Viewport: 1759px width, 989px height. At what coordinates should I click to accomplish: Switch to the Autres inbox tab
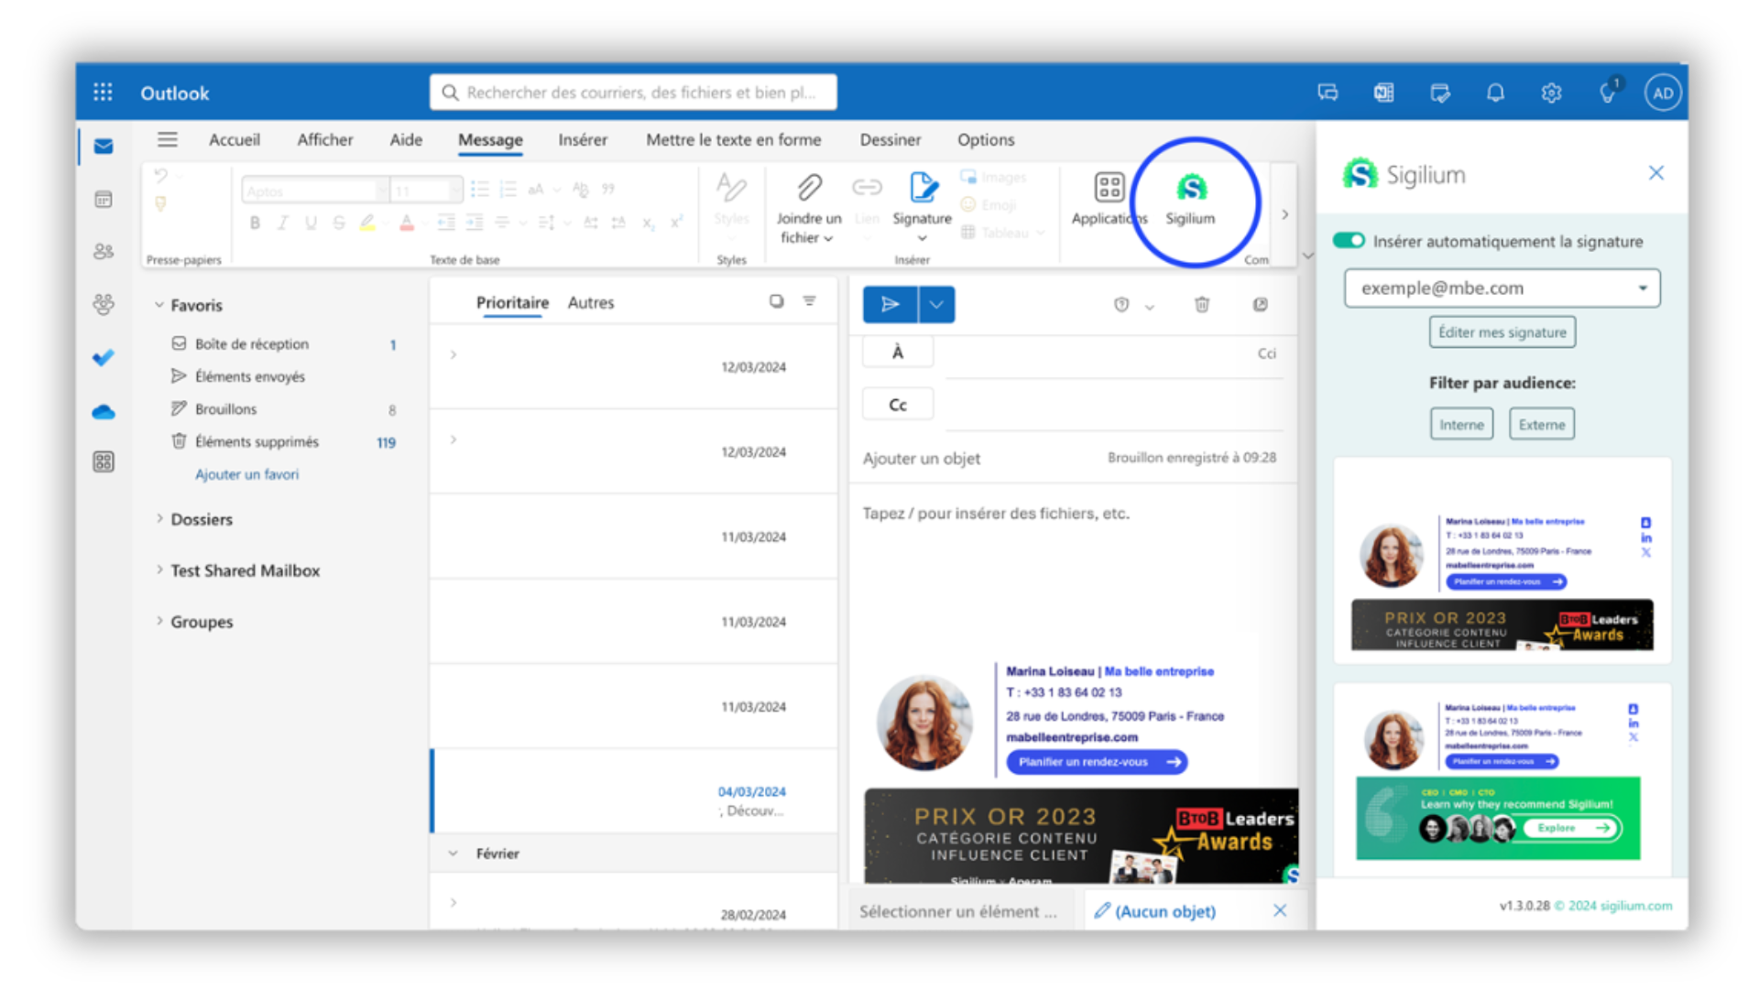coord(591,303)
